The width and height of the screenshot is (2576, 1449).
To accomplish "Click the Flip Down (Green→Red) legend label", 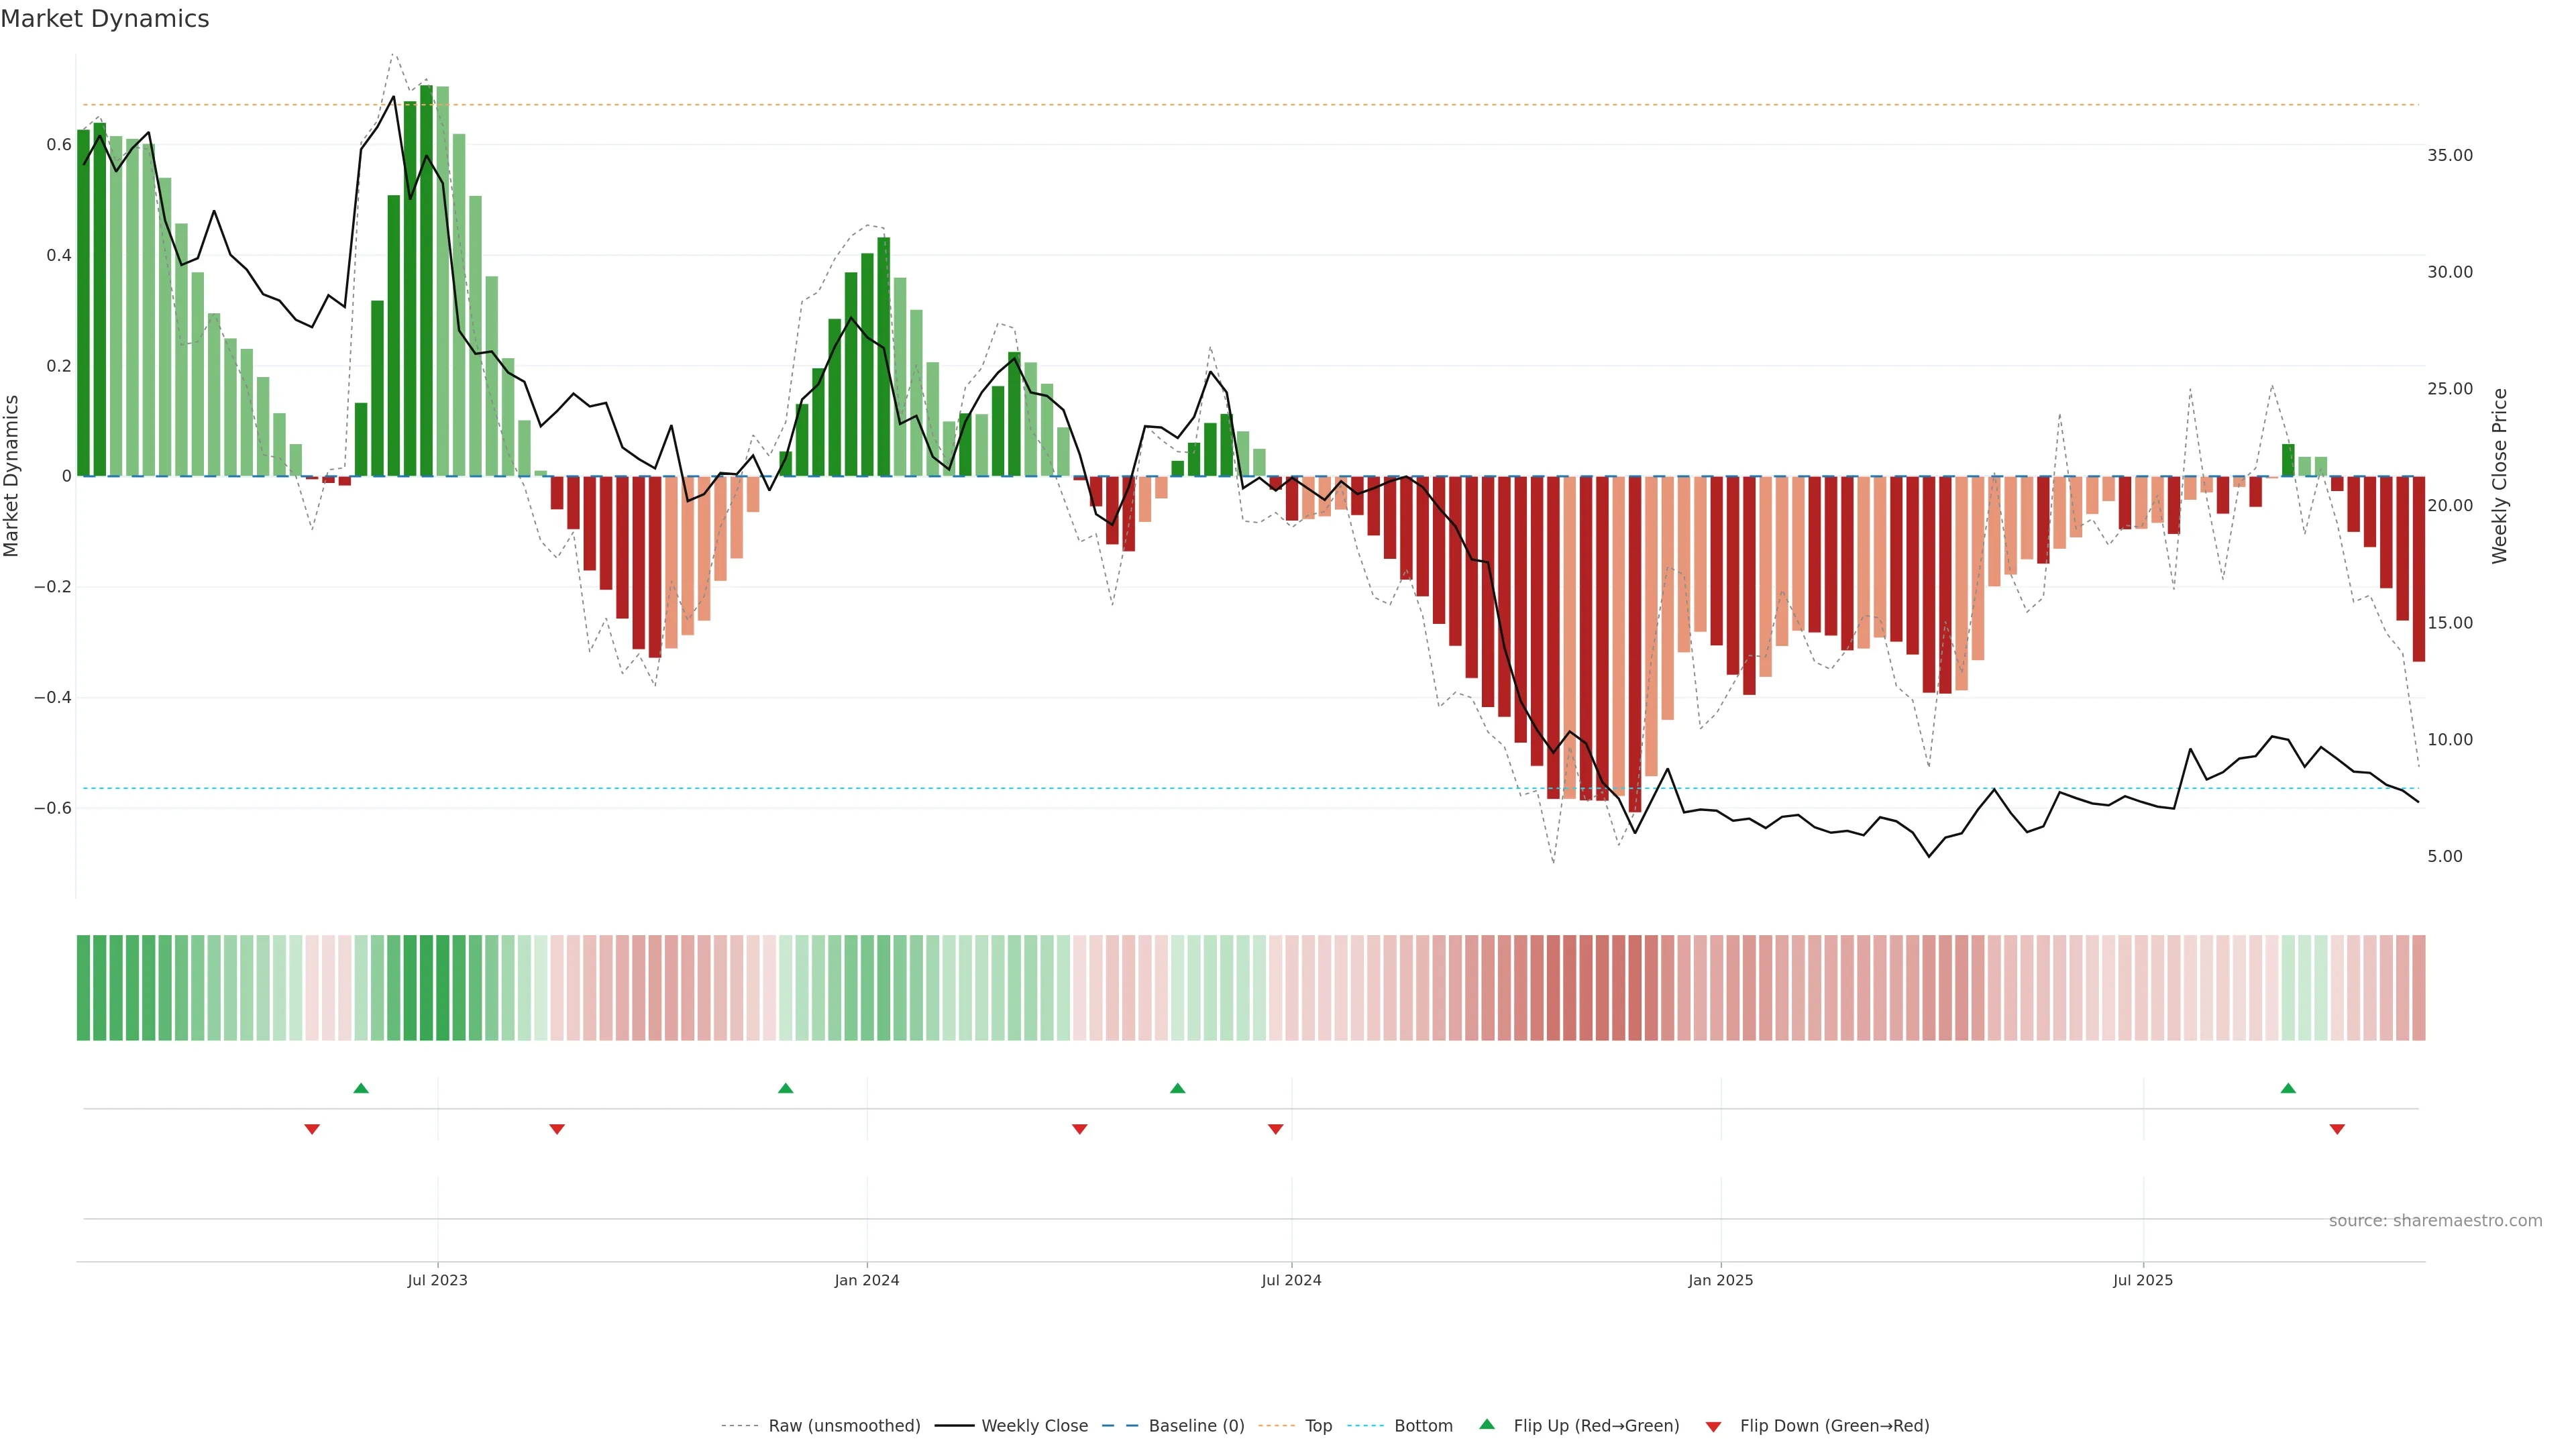I will (x=1834, y=1426).
